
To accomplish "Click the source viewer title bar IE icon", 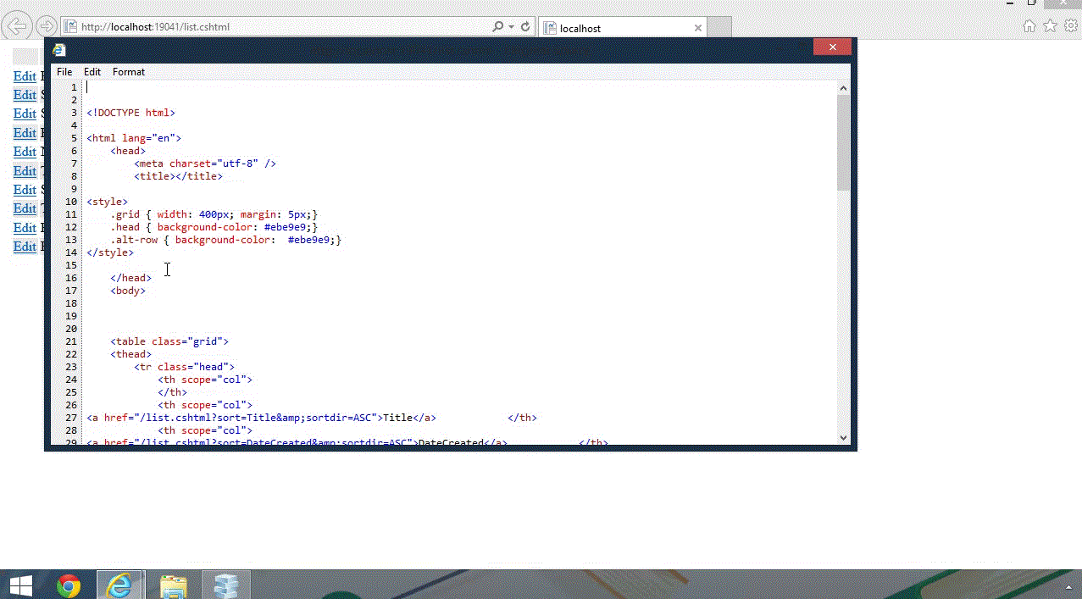I will pos(59,50).
